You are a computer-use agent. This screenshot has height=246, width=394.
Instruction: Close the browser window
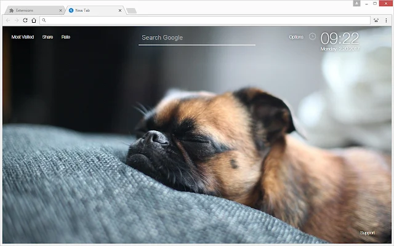tap(386, 4)
